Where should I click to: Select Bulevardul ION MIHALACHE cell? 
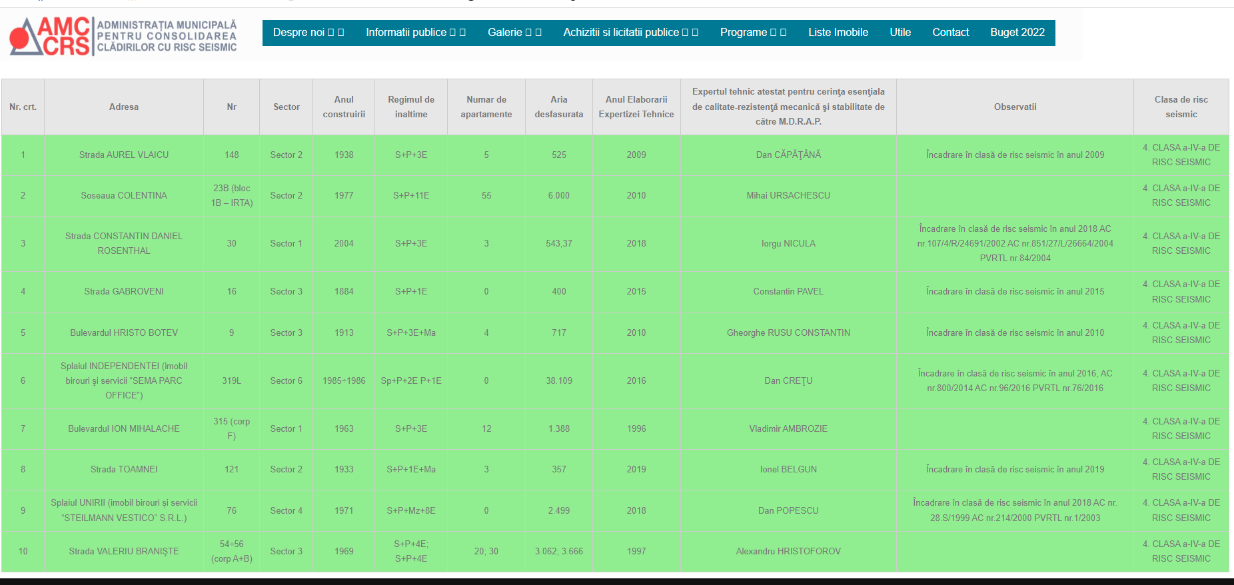[x=124, y=428]
